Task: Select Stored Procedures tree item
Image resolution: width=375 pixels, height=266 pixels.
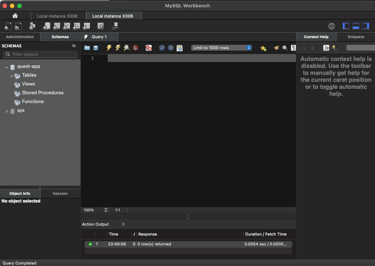Action: pos(43,93)
